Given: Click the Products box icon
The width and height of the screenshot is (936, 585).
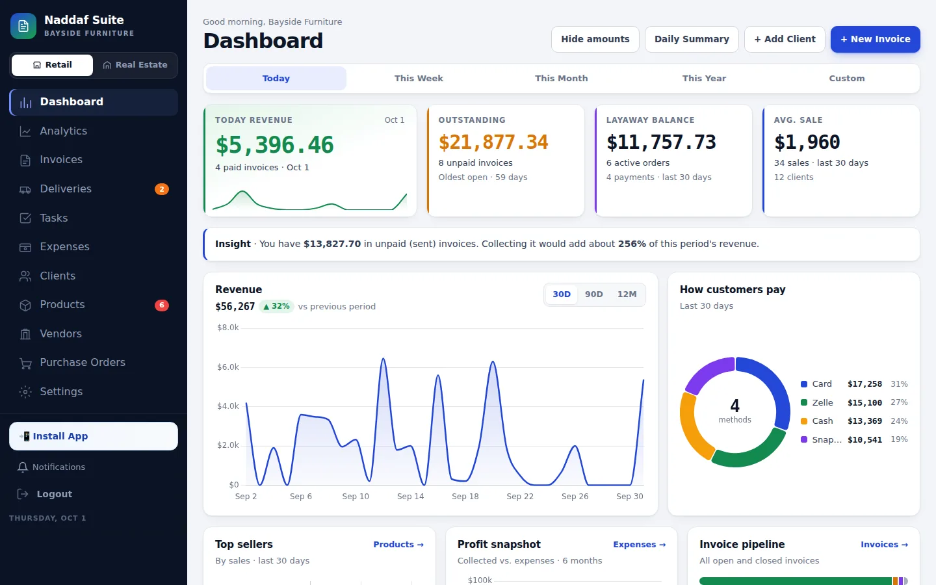Looking at the screenshot, I should point(25,305).
